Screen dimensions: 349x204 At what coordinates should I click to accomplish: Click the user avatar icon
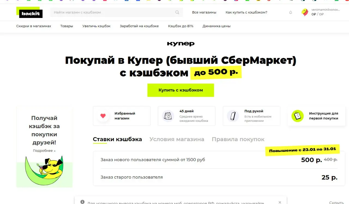pos(305,12)
